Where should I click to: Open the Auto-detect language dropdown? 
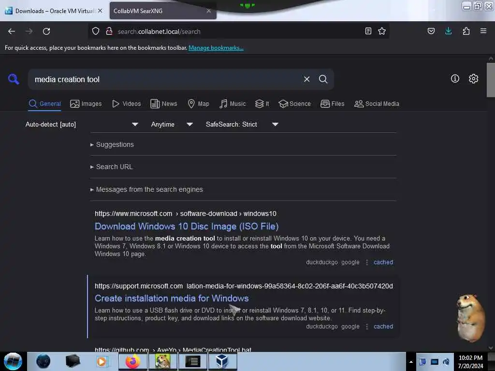pos(82,124)
